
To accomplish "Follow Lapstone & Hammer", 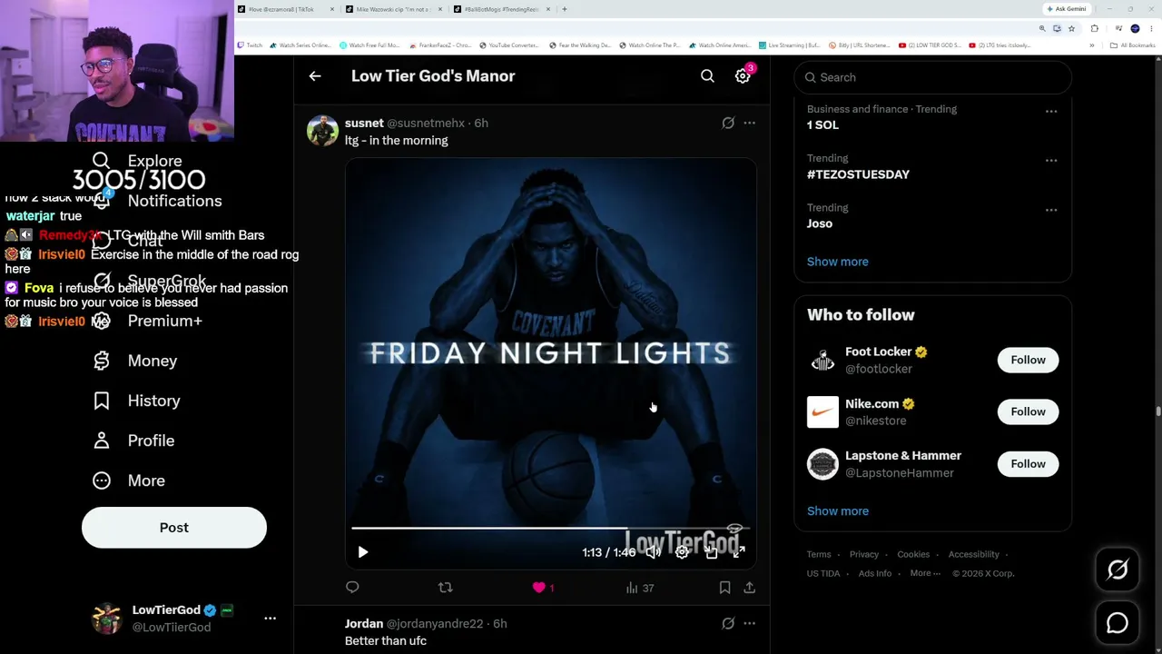I will [1028, 464].
